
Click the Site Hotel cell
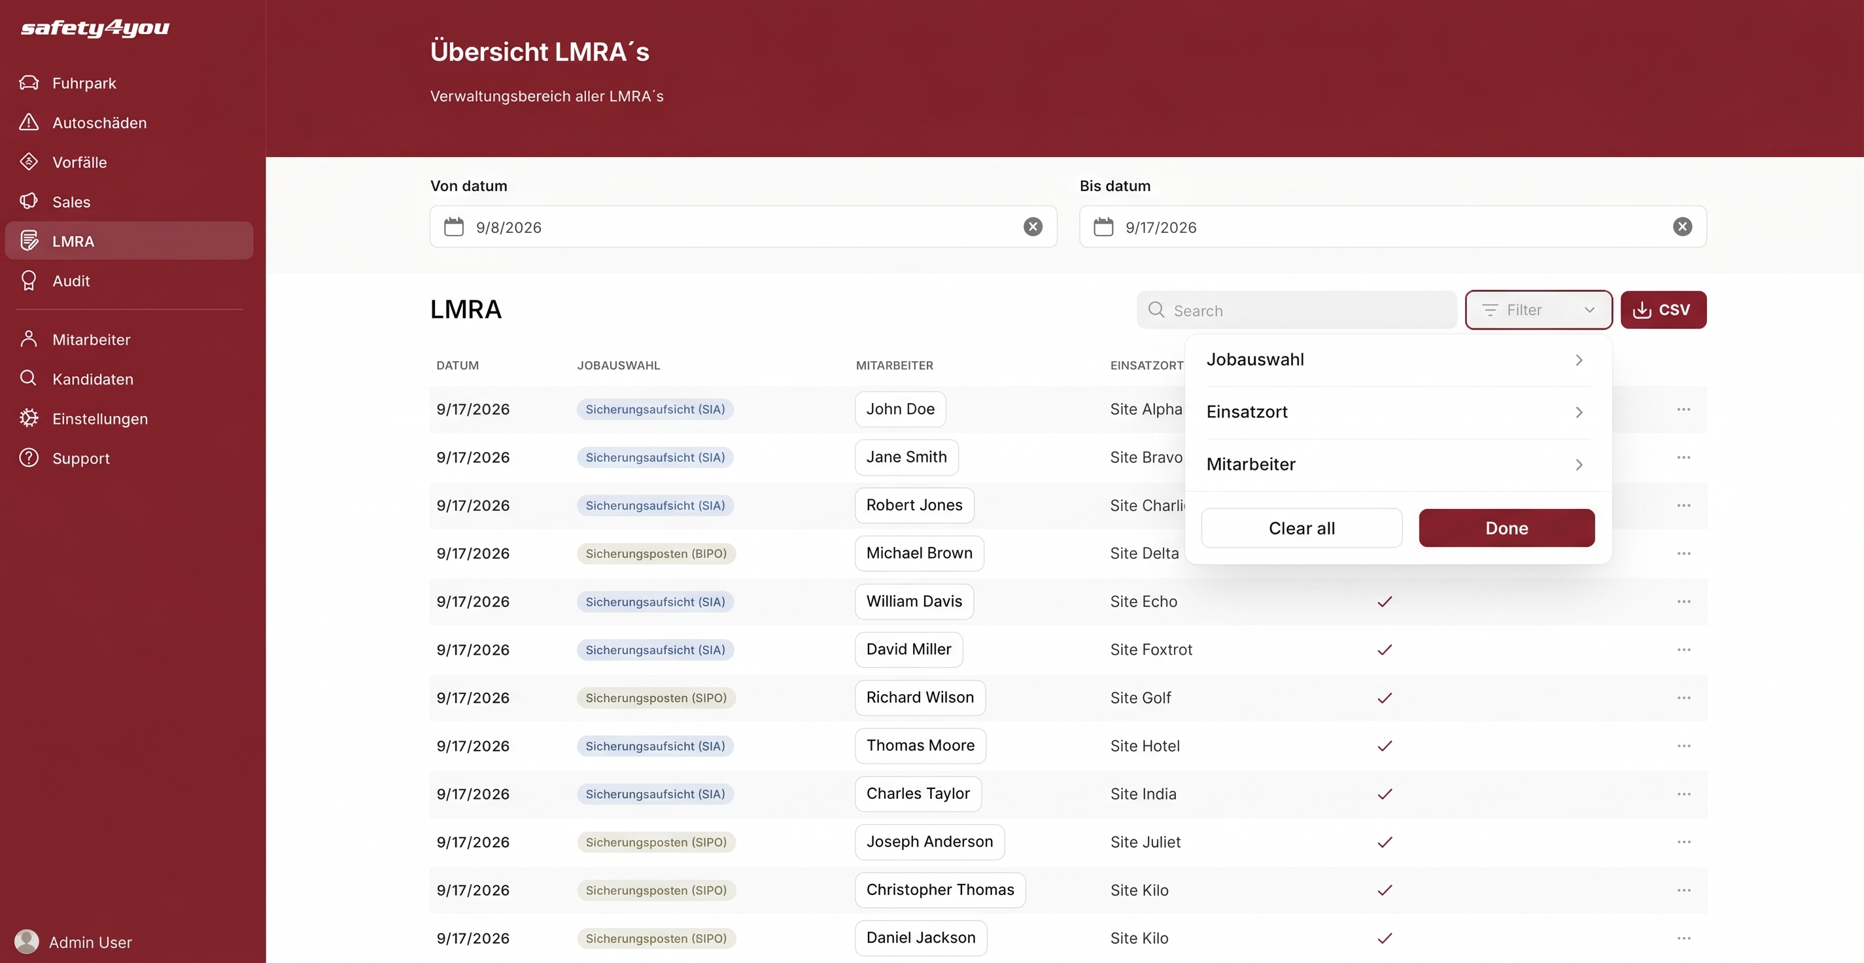[x=1145, y=746]
